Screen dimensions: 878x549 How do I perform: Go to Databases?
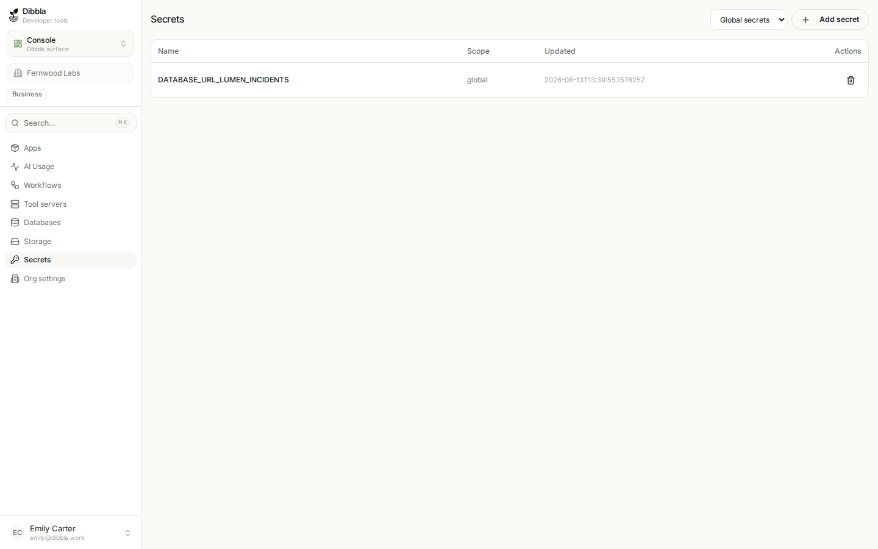pos(70,223)
